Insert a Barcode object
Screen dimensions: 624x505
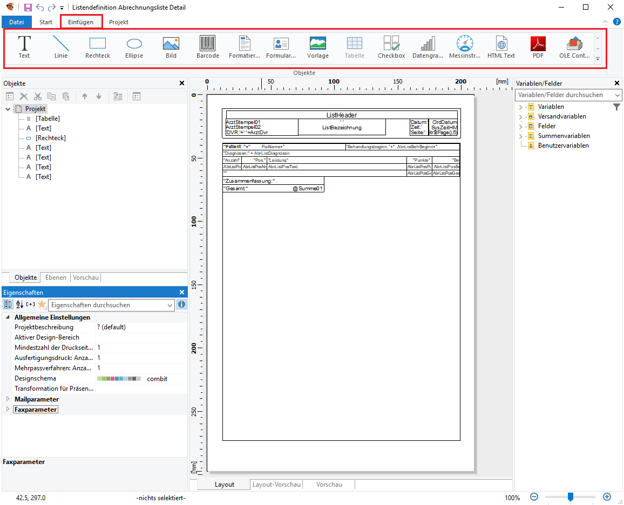pos(208,47)
